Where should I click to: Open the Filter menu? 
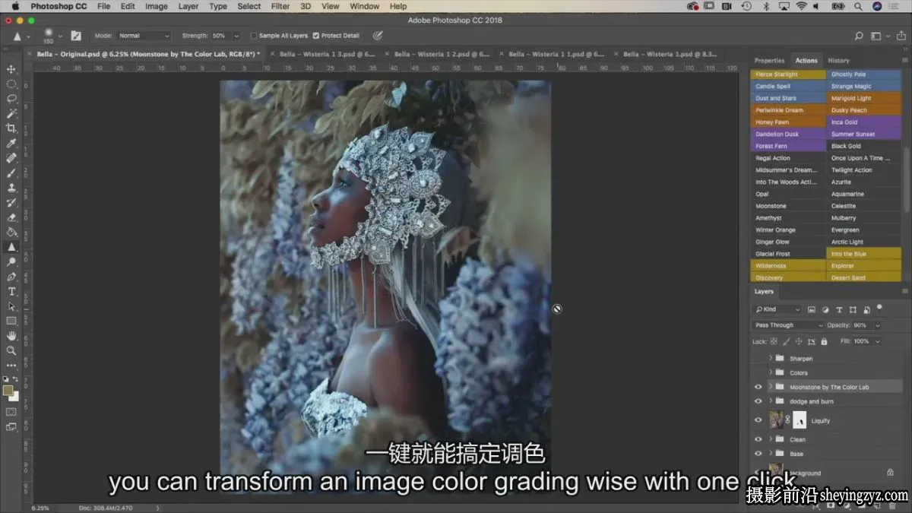(280, 6)
